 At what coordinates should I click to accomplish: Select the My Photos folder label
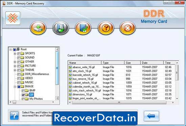[36, 99]
